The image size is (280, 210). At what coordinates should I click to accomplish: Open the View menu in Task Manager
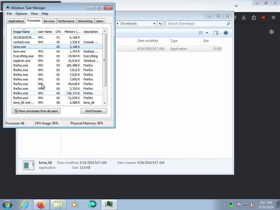[x=34, y=14]
